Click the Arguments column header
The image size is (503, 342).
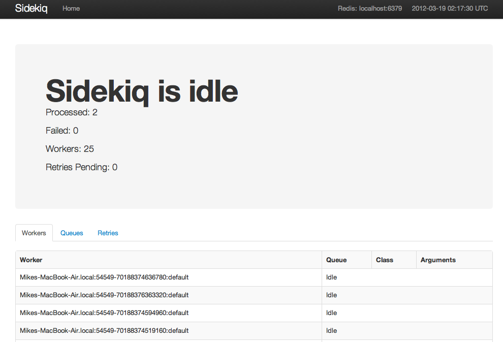[438, 260]
